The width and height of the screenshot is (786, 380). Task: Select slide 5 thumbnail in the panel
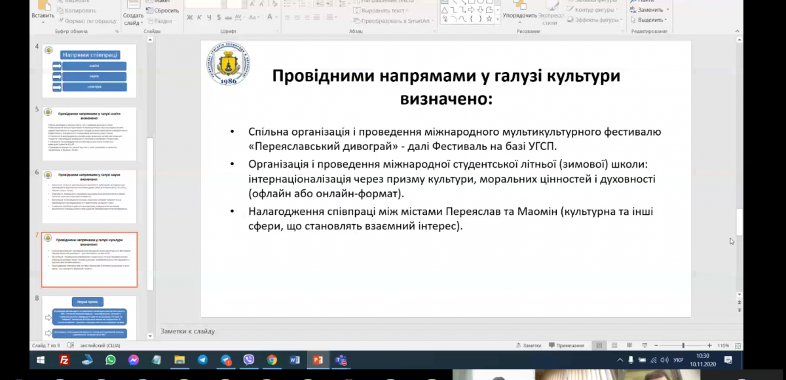click(89, 134)
